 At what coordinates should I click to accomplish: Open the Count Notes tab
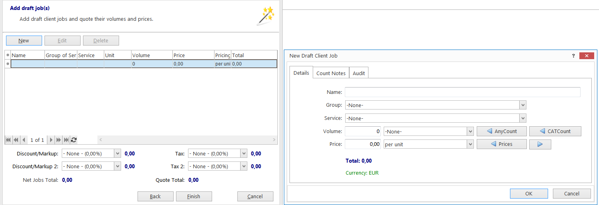tap(331, 73)
